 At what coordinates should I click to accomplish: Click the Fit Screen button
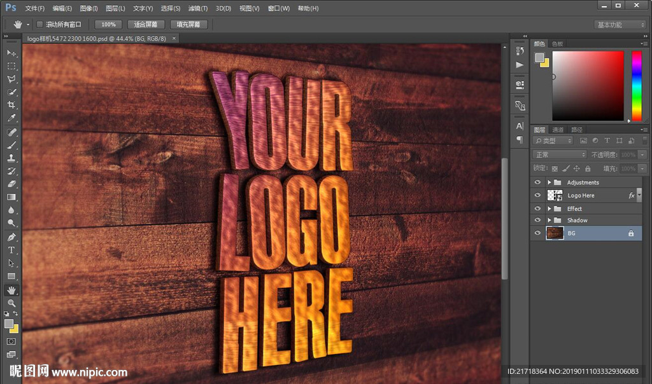coord(146,25)
